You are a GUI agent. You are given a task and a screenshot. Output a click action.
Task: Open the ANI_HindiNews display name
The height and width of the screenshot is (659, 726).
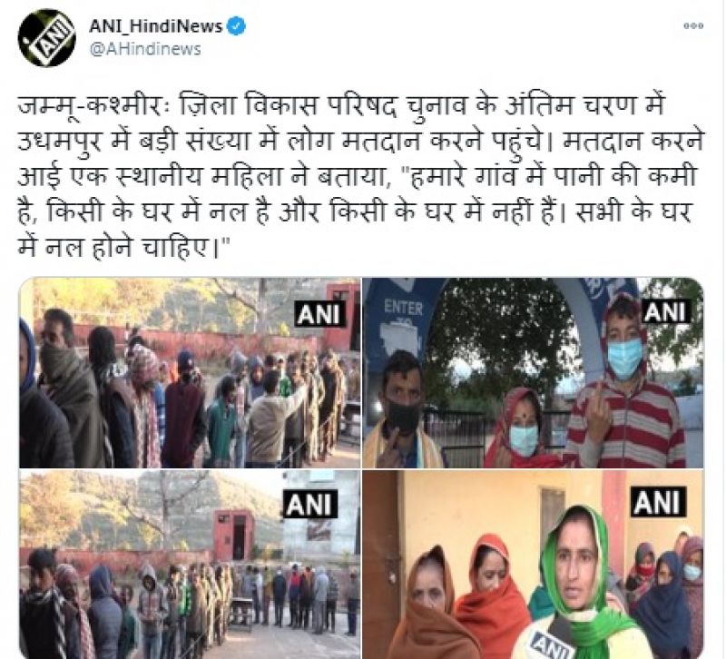point(156,26)
